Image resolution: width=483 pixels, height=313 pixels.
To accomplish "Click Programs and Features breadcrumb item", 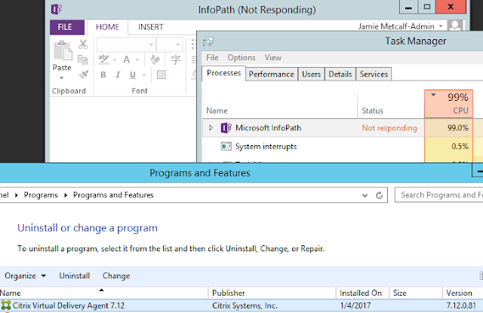I will (113, 195).
